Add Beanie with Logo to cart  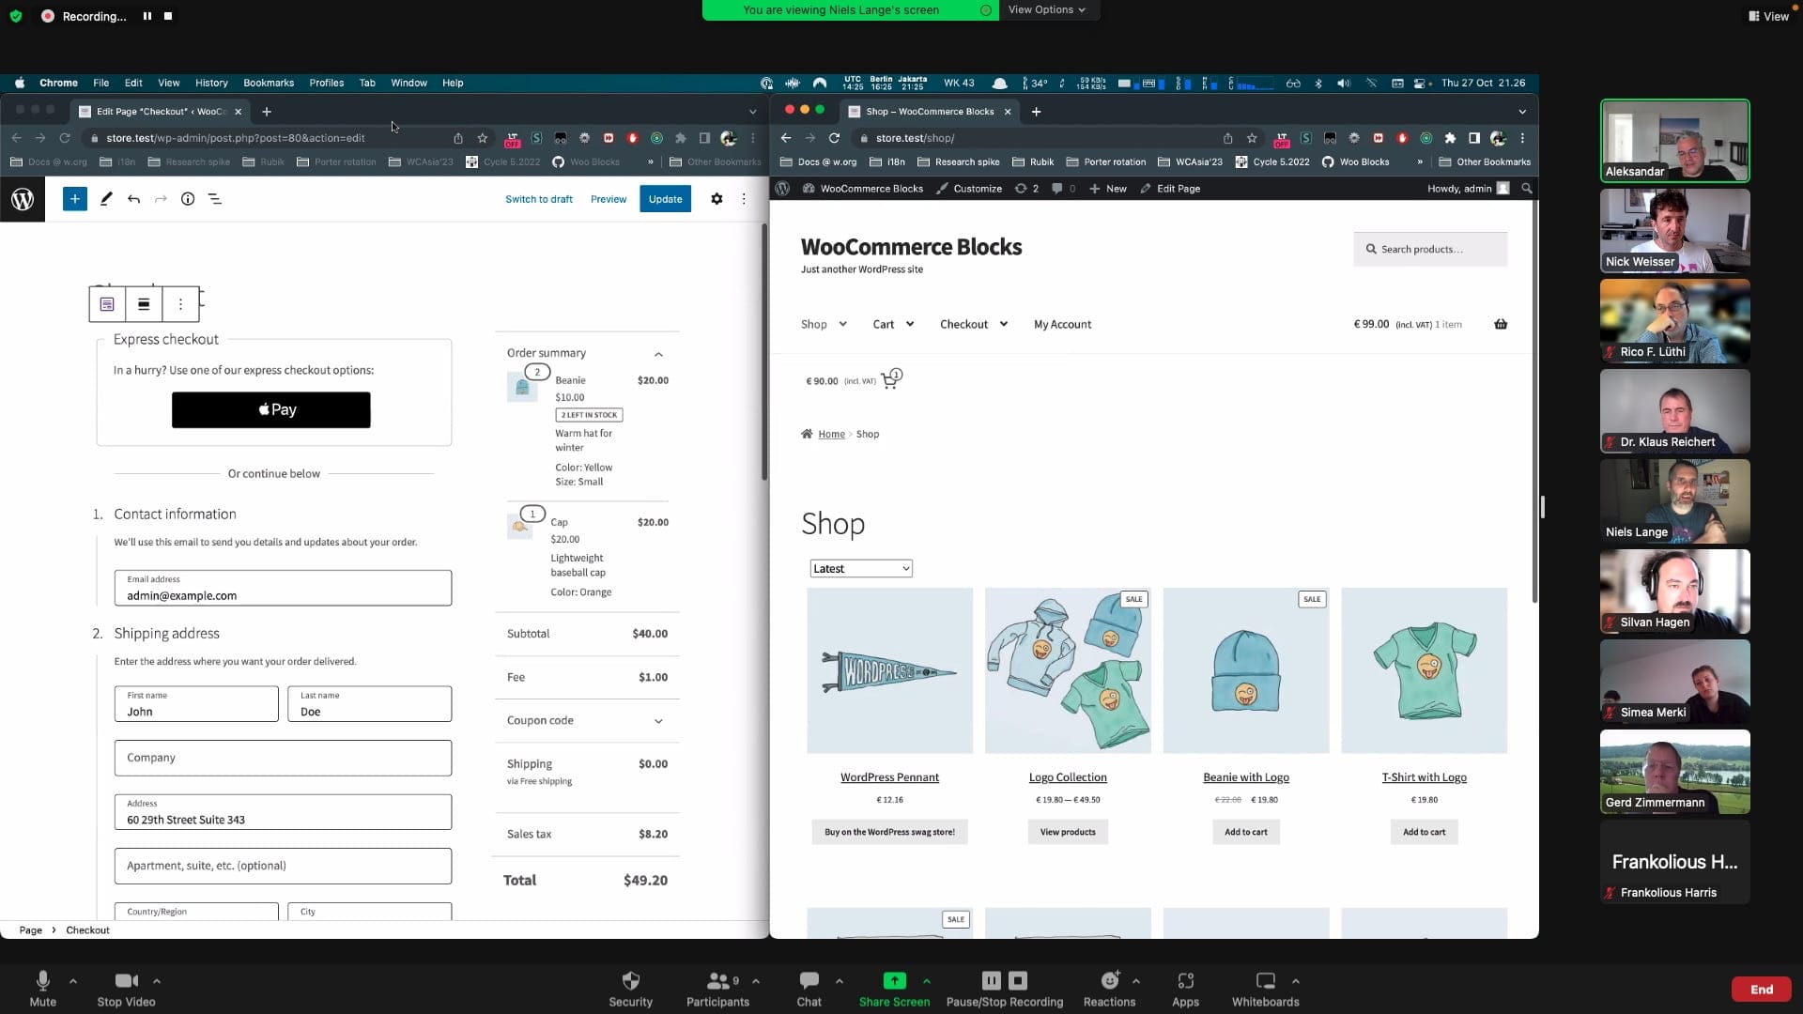(1245, 832)
